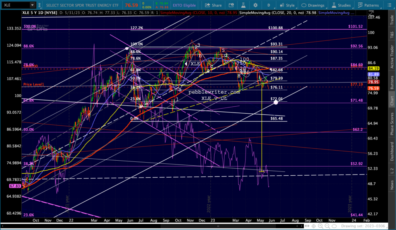
Task: Click the yellow 84.19 price bubble
Action: coord(373,69)
